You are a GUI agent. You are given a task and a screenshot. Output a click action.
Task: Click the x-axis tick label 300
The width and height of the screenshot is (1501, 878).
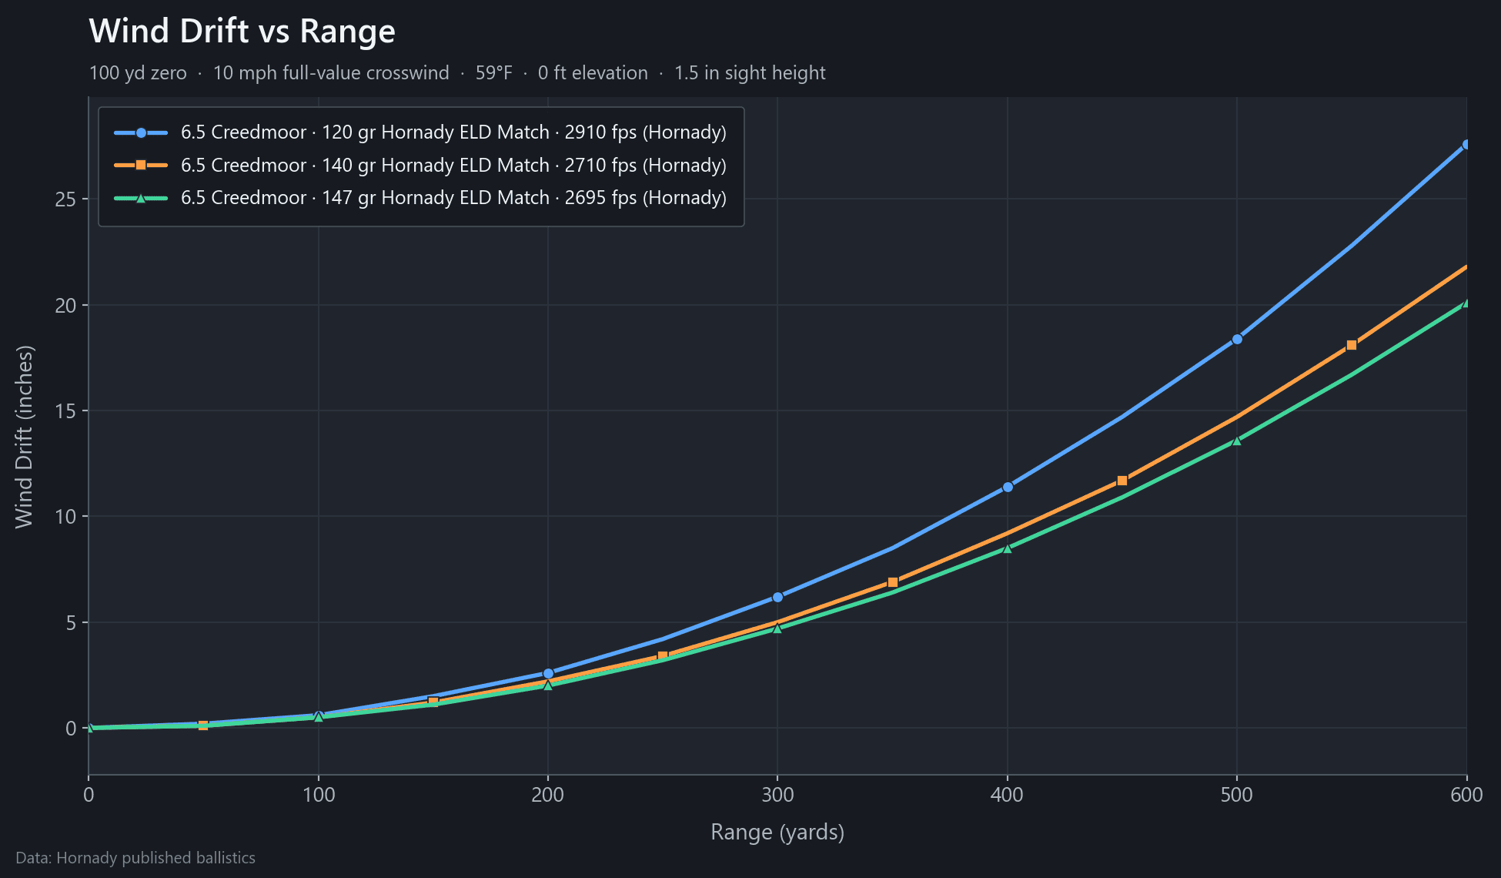(x=777, y=796)
